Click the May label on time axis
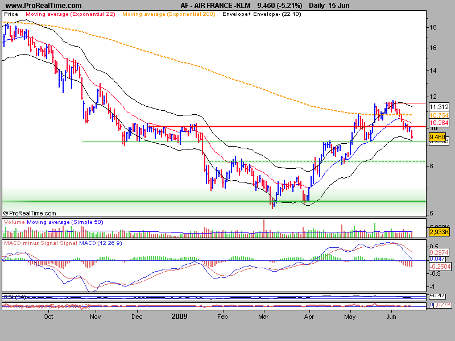The height and width of the screenshot is (341, 455). [350, 317]
